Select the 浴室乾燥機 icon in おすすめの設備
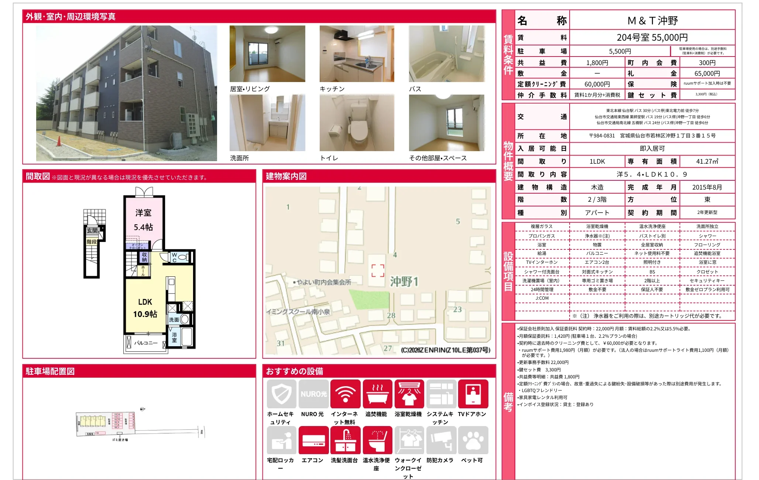Screen dimensions: 759x480 click(x=409, y=394)
